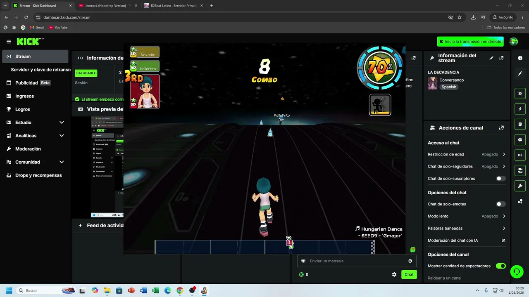Viewport: 529px width, 297px height.
Task: Open the profile avatar menu
Action: pos(514,41)
